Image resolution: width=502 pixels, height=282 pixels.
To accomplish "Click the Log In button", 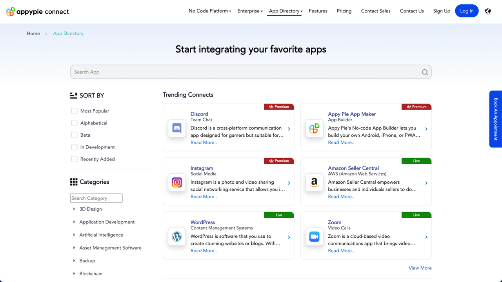I will click(467, 11).
